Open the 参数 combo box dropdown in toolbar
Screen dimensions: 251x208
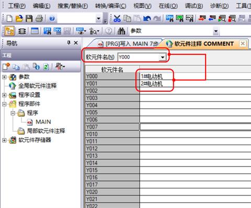click(x=216, y=31)
